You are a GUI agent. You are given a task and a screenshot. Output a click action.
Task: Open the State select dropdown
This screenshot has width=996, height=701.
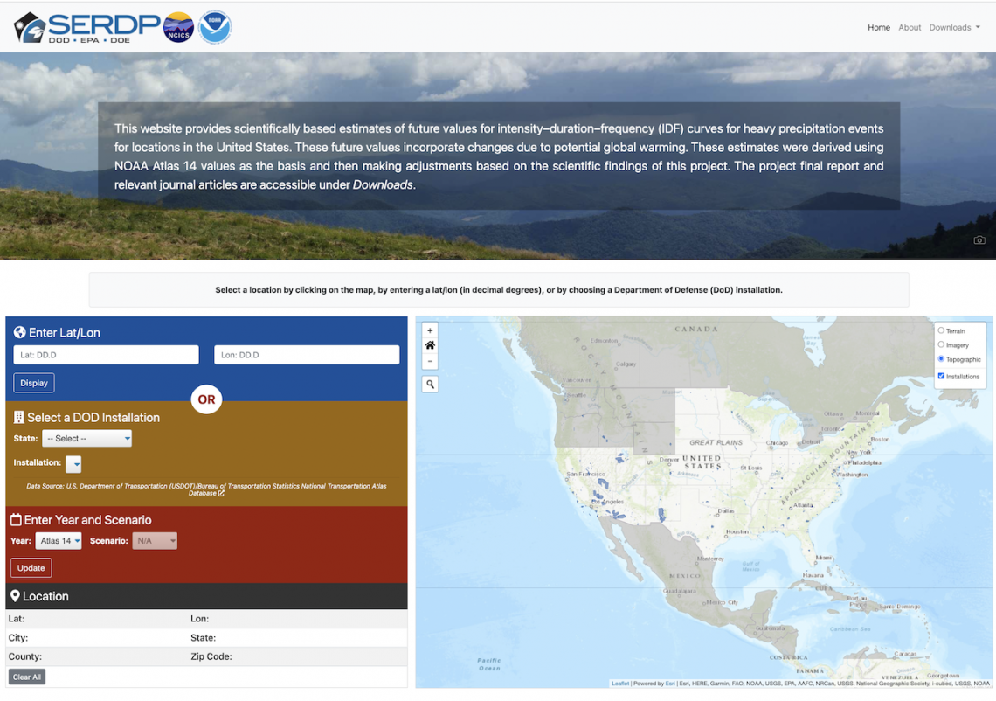(x=87, y=439)
